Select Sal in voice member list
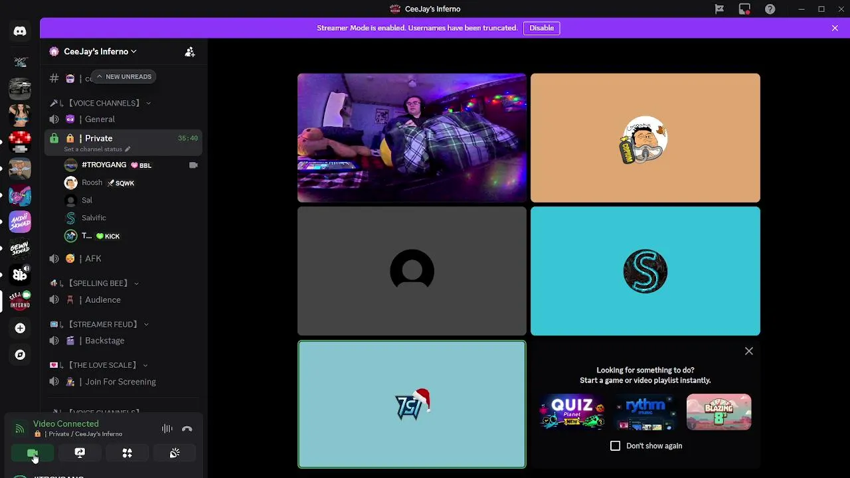The image size is (850, 478). [x=131, y=200]
